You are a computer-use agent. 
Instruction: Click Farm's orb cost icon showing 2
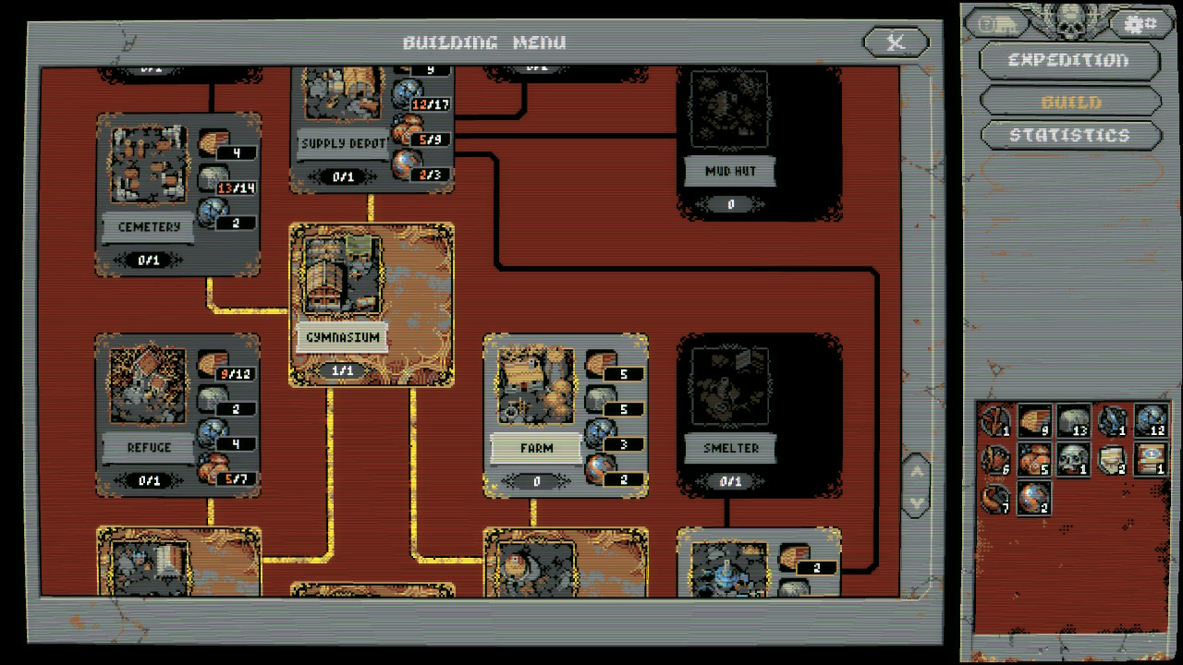(601, 469)
